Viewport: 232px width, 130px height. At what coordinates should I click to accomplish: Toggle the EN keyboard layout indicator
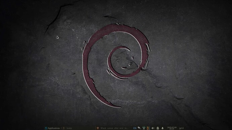[x=134, y=128]
